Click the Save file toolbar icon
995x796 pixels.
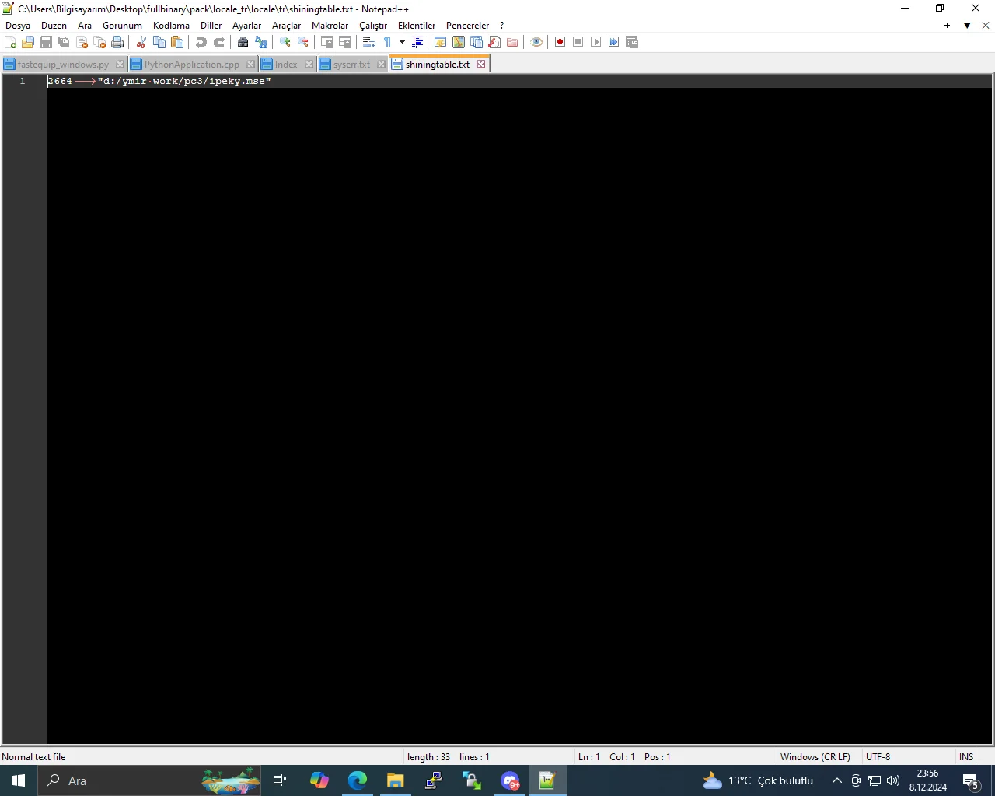pyautogui.click(x=46, y=42)
